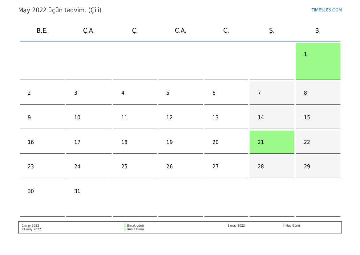The image size is (360, 255).
Task: Click the C.A. weekday column header
Action: click(x=180, y=31)
